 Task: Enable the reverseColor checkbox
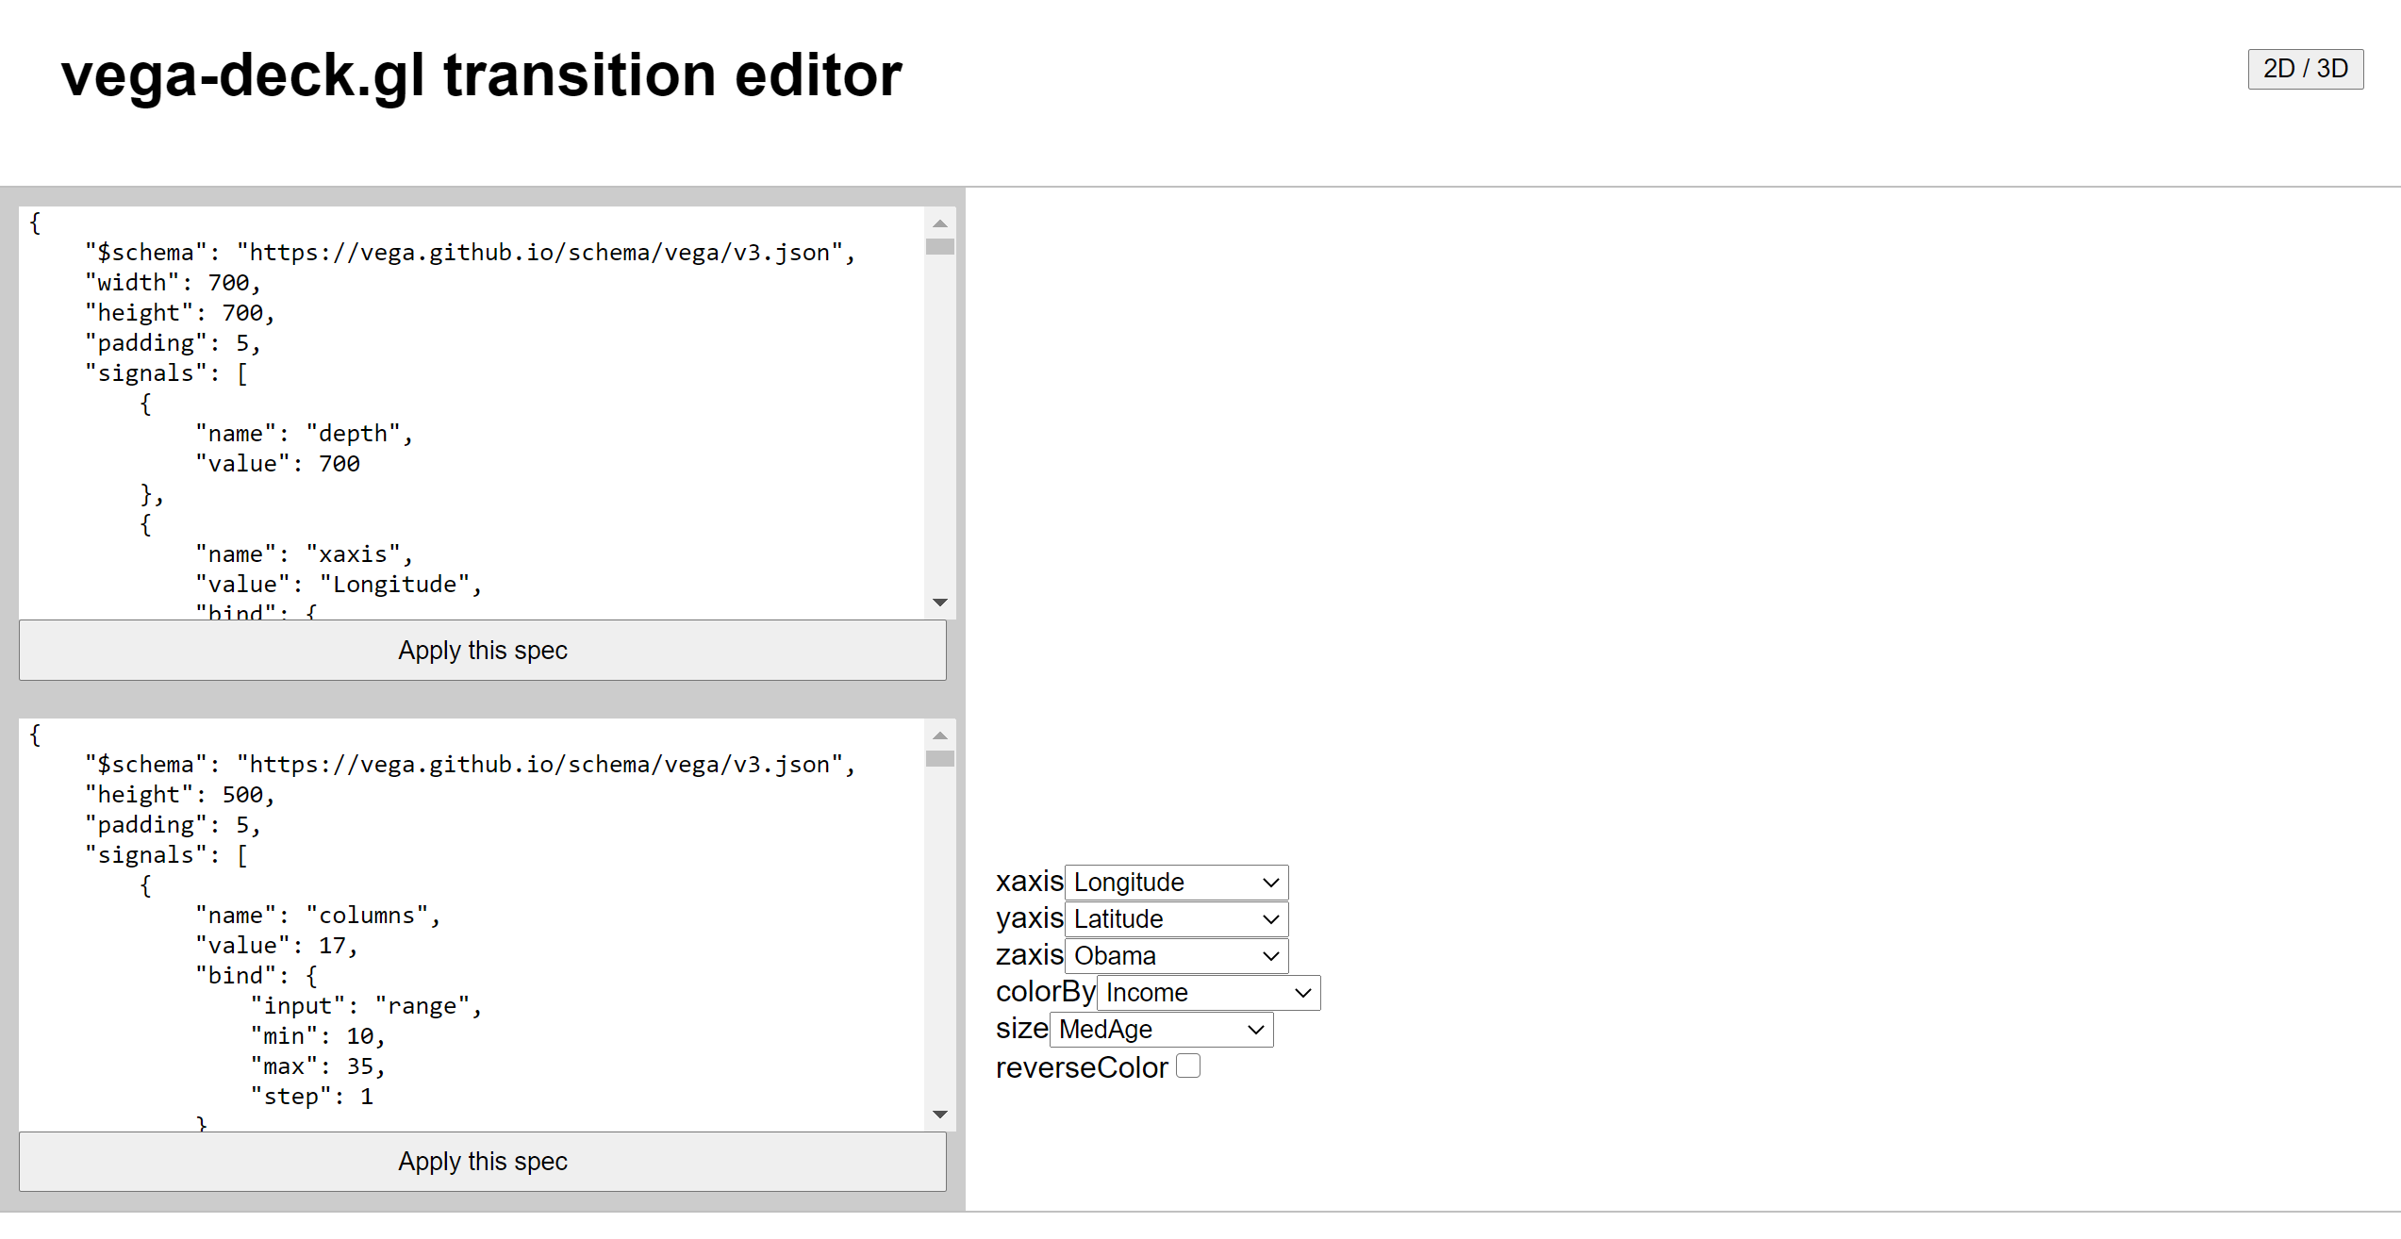click(1188, 1065)
